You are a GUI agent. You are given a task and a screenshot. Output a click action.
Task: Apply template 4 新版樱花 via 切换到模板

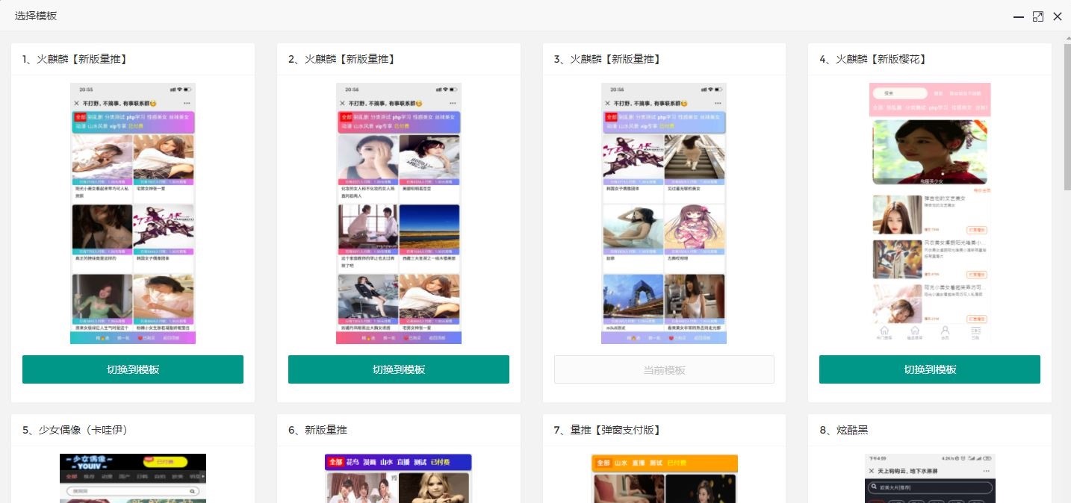click(929, 369)
